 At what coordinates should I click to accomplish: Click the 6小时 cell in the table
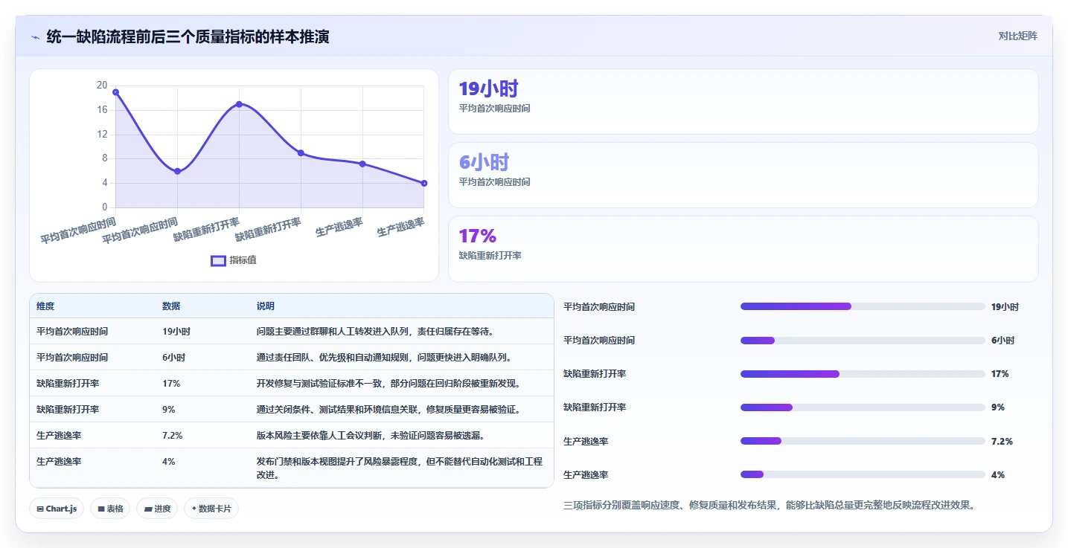click(173, 358)
